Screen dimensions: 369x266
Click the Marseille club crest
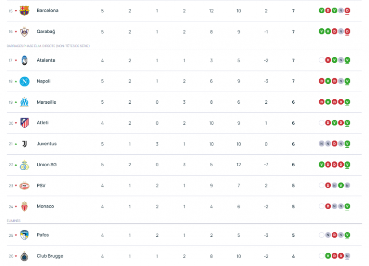(24, 102)
